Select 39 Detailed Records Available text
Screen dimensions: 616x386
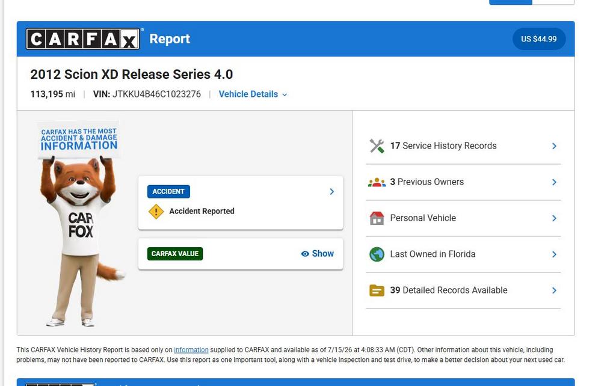click(x=449, y=290)
